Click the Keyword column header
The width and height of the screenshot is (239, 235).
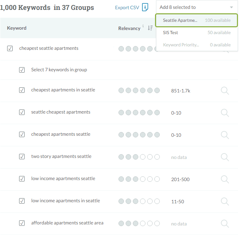click(17, 28)
